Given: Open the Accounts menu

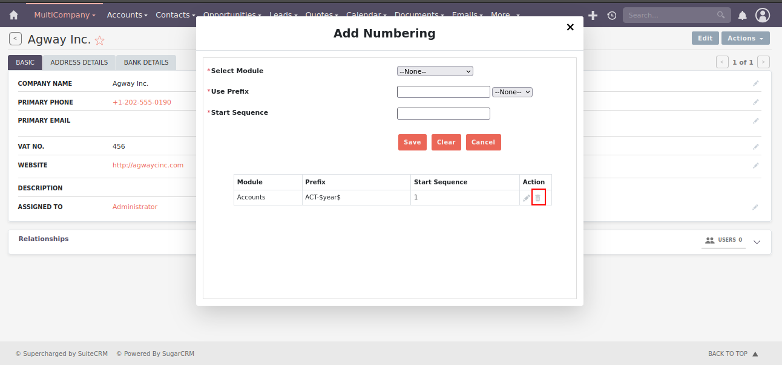Looking at the screenshot, I should click(128, 15).
